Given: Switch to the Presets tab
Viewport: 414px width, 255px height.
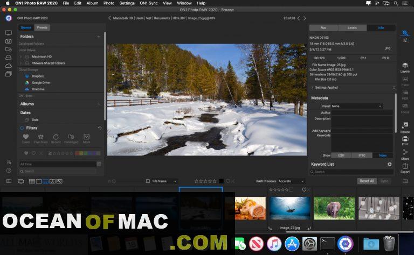Looking at the screenshot, I should tap(42, 27).
